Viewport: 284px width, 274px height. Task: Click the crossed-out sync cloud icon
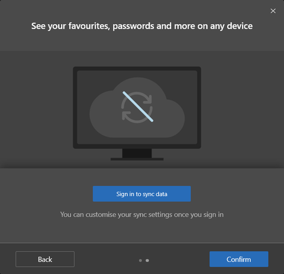137,107
